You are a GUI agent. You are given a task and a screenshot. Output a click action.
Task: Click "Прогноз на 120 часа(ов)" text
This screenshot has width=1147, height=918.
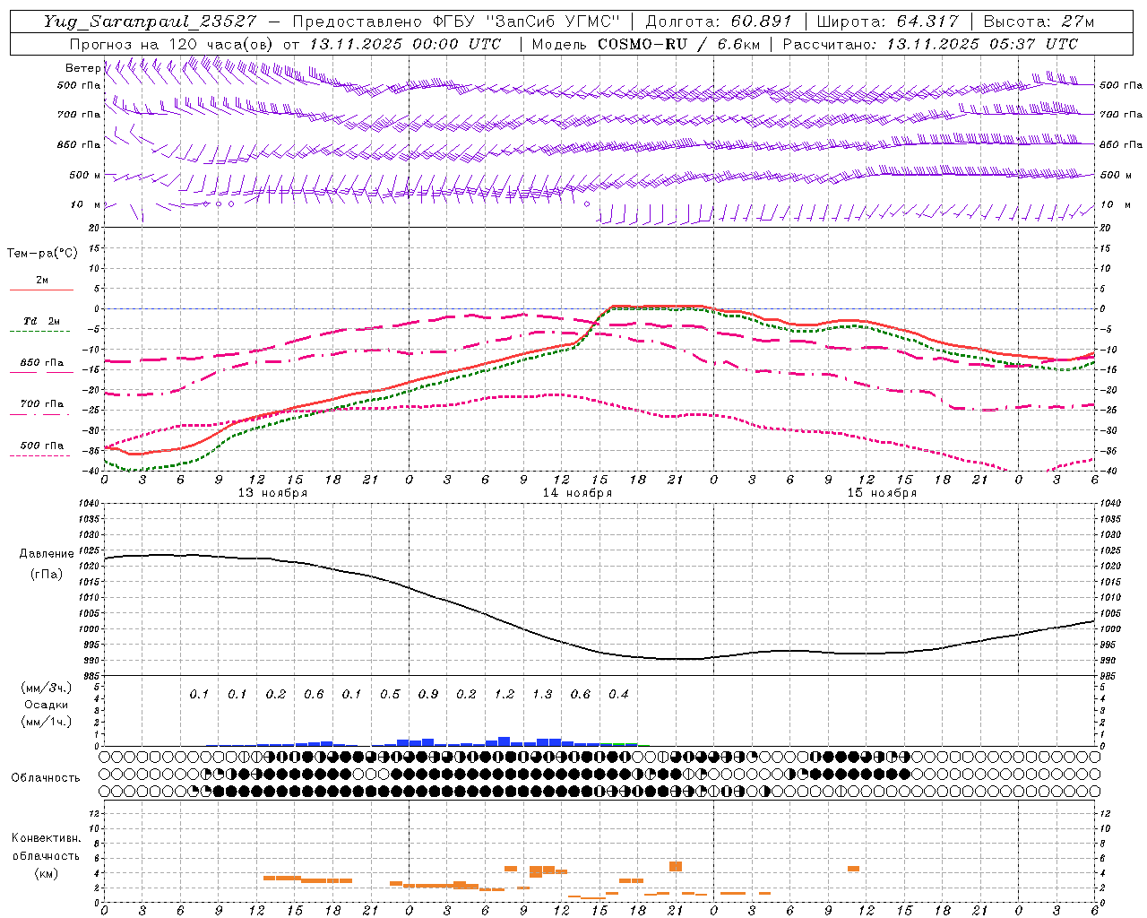(172, 44)
